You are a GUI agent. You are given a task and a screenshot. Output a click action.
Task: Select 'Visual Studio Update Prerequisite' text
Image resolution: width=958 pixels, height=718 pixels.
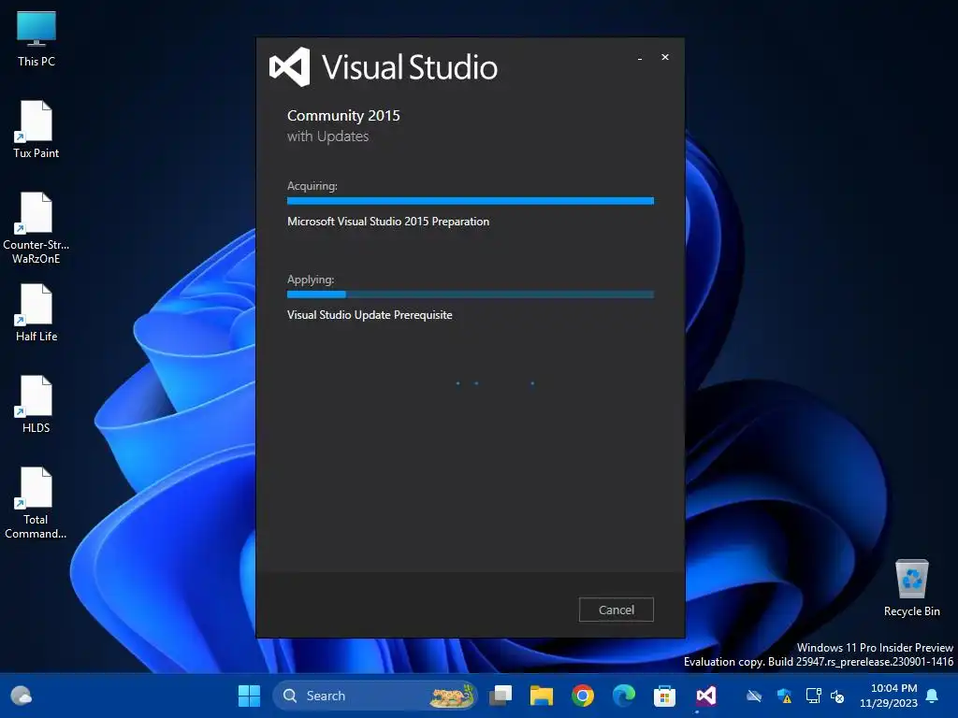click(x=370, y=314)
